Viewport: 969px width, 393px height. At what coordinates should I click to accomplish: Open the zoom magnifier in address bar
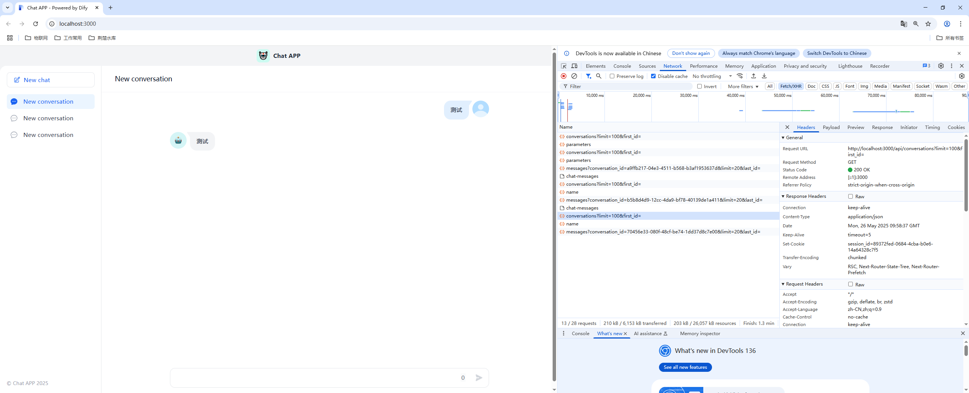click(x=916, y=24)
